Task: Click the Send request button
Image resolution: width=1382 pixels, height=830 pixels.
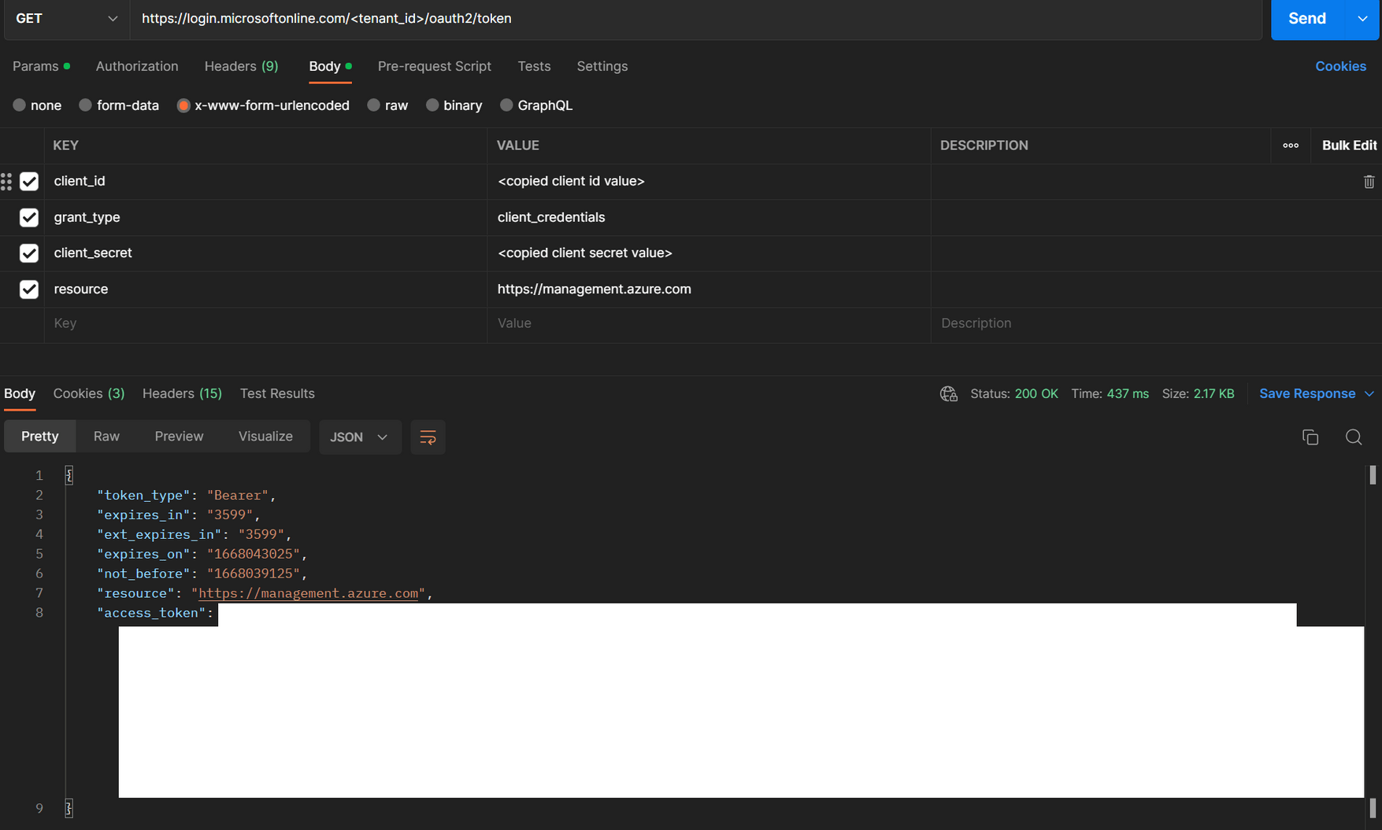Action: [x=1307, y=18]
